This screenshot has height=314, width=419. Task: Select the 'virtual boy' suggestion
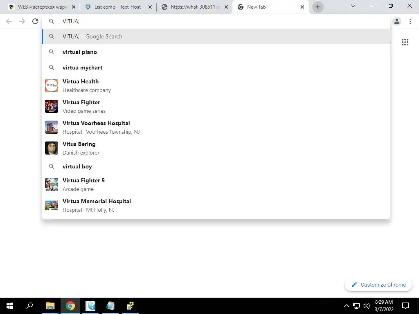tap(216, 166)
